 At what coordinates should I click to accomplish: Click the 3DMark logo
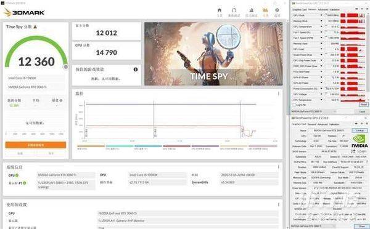click(24, 12)
